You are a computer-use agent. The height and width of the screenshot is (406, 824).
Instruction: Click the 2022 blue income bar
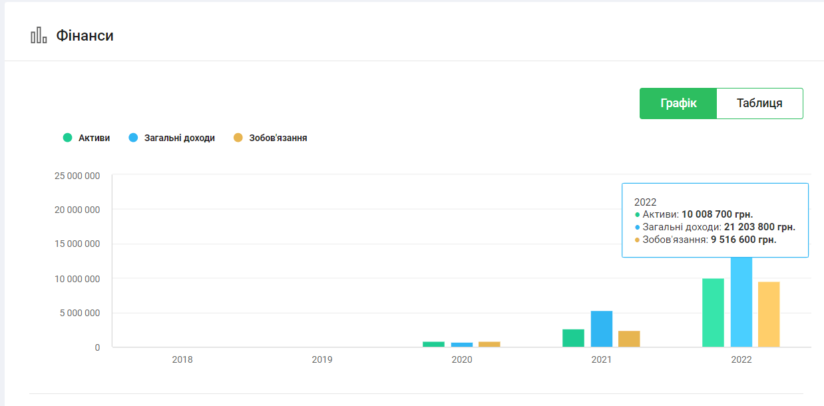[741, 302]
